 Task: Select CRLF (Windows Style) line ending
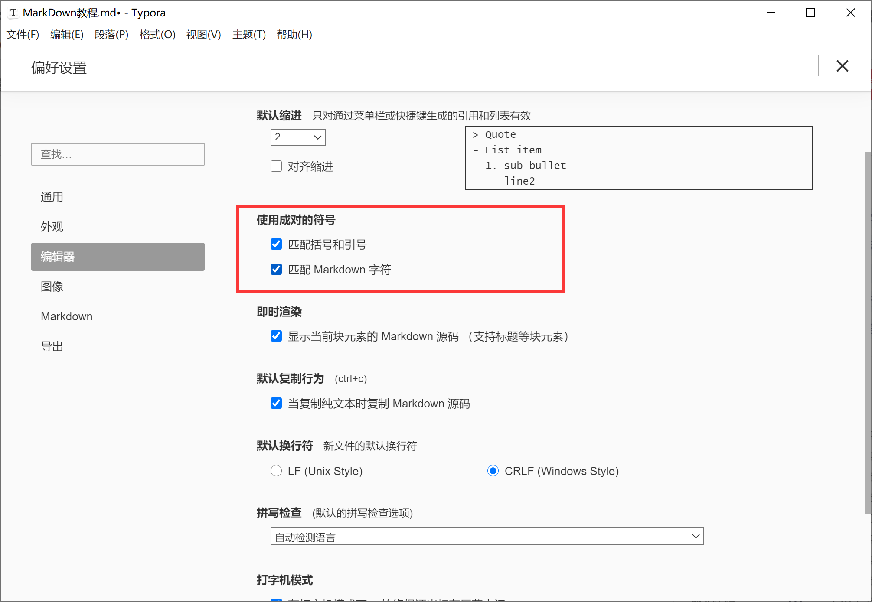pyautogui.click(x=493, y=471)
